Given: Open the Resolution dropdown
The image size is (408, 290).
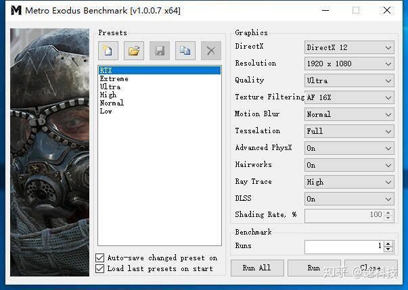Looking at the screenshot, I should click(x=349, y=64).
